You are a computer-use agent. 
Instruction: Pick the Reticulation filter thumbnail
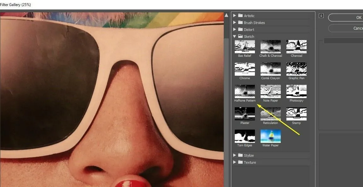[270, 114]
